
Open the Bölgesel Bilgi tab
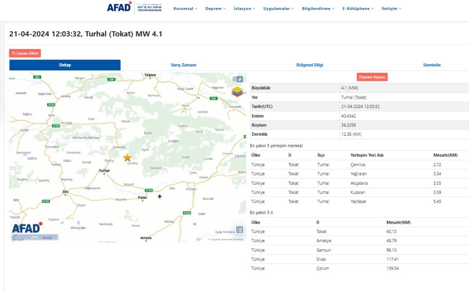point(309,65)
